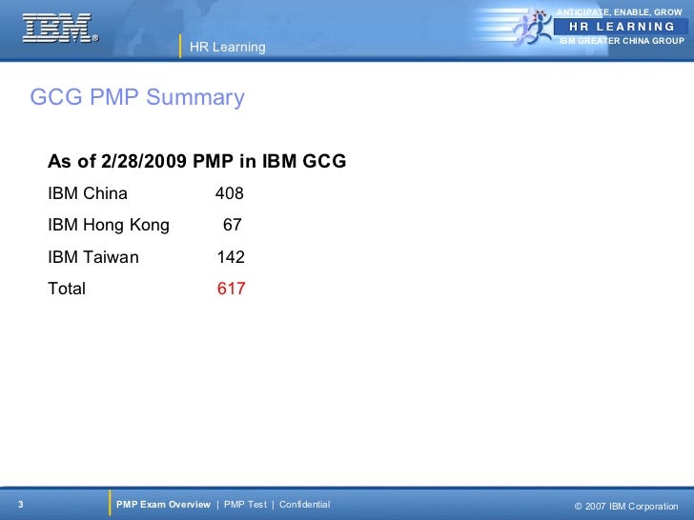The width and height of the screenshot is (694, 520).
Task: Click the 'IBM China' row label
Action: tap(88, 193)
